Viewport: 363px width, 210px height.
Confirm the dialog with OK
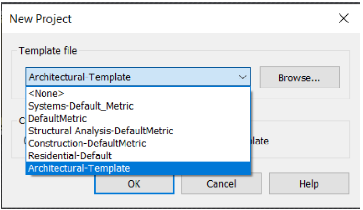[x=134, y=184]
